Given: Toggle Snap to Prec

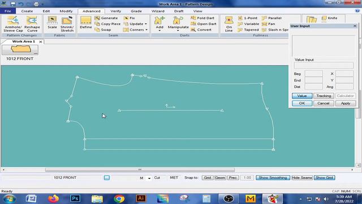Looking at the screenshot, I should 232,177.
